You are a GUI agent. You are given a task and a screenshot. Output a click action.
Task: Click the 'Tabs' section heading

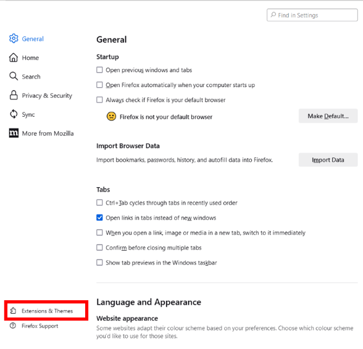pos(103,190)
